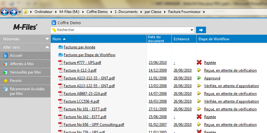Open Facture A113-122-55 - GNT.pdf
Viewport: 267px width, 133px height.
(89, 86)
